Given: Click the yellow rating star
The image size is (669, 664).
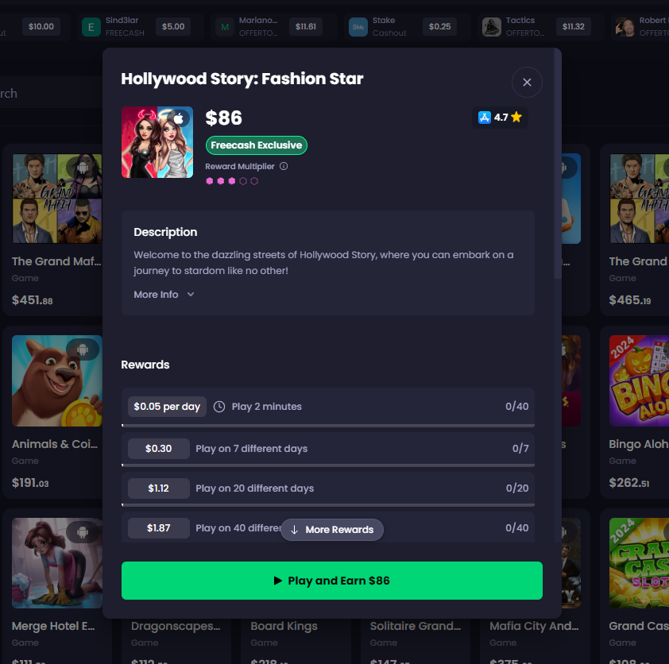Looking at the screenshot, I should pyautogui.click(x=516, y=117).
